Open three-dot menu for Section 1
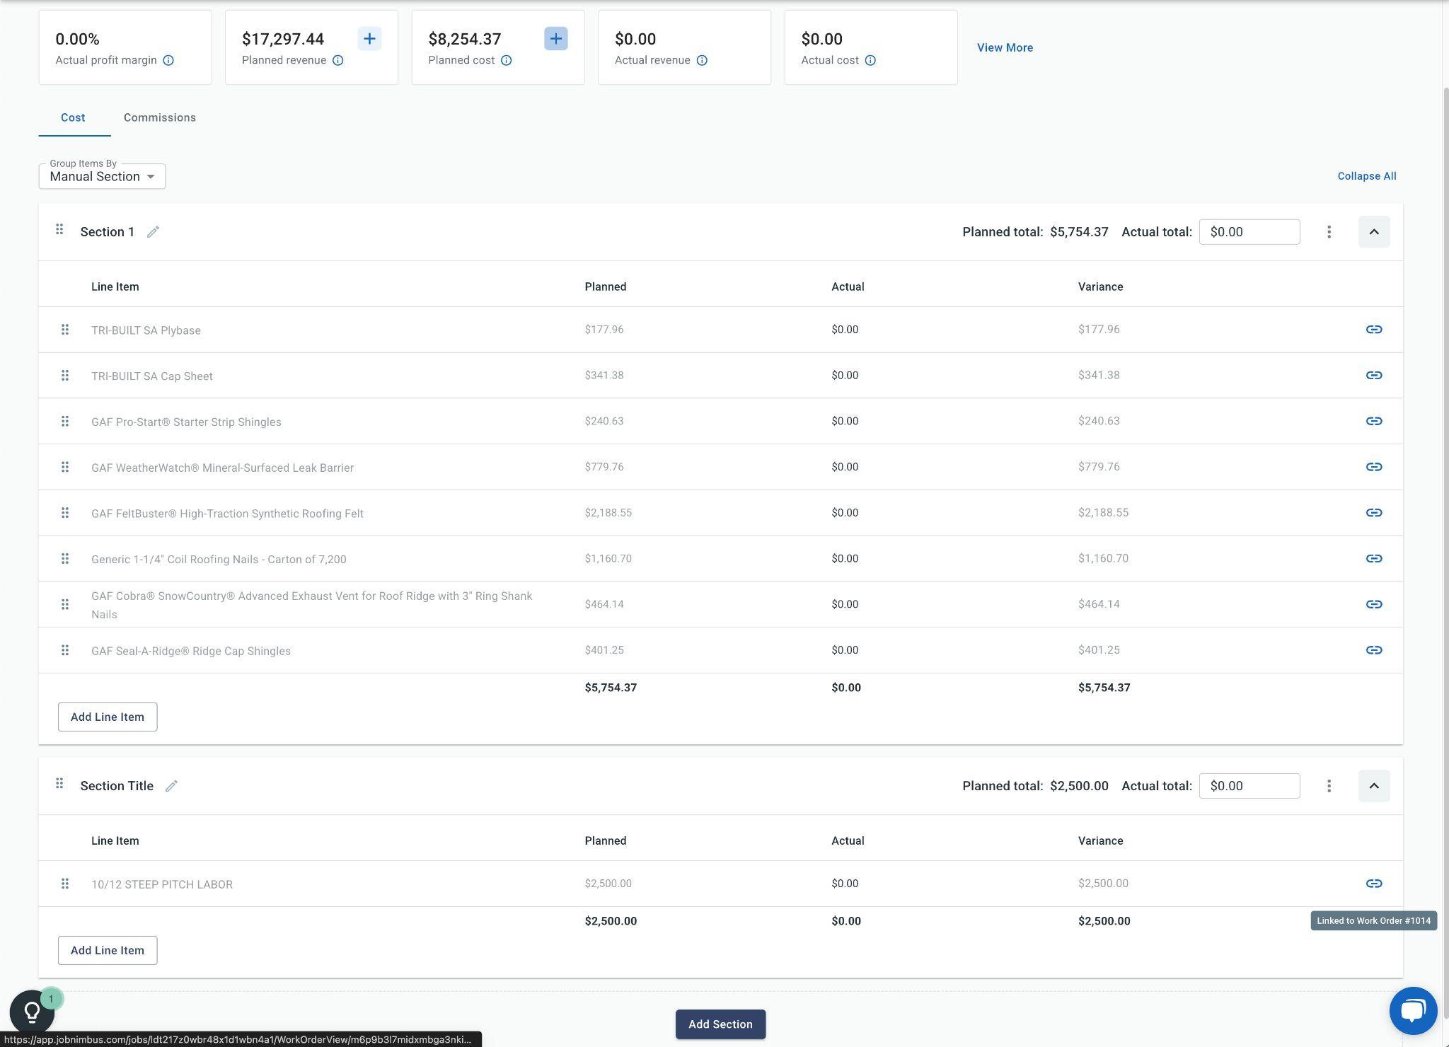Screen dimensions: 1449x1047 coord(1329,232)
